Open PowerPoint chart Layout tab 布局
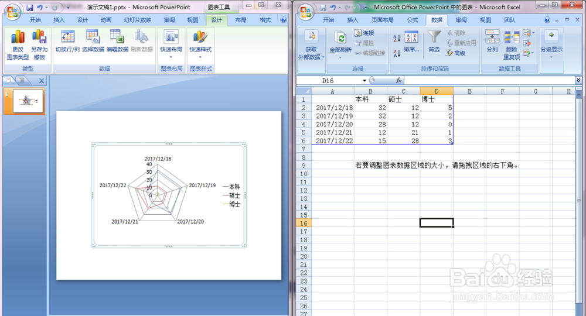Screen dimensions: 586x316 (241, 20)
